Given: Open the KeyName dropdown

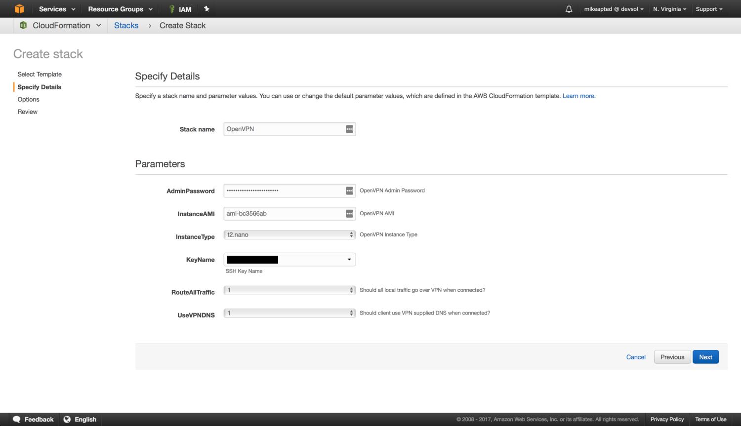Looking at the screenshot, I should (x=289, y=260).
